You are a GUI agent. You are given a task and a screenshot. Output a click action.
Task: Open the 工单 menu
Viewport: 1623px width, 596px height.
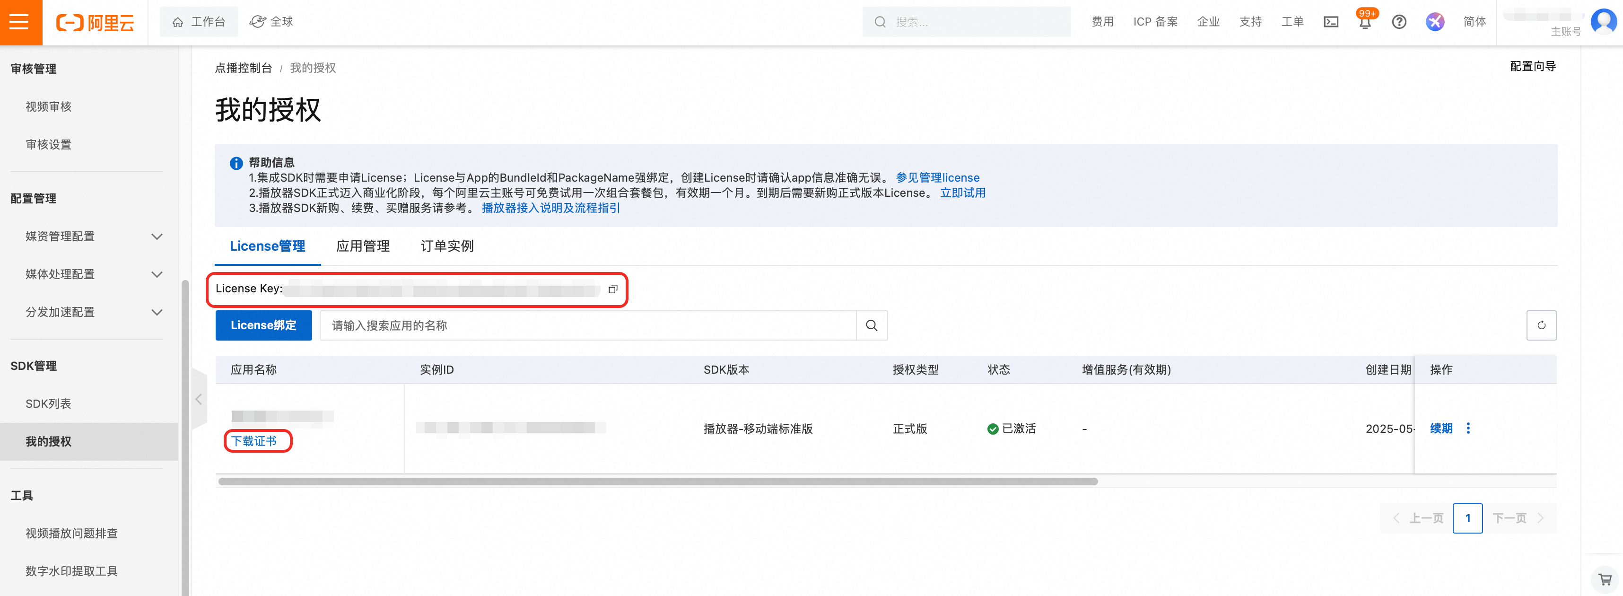click(x=1292, y=22)
